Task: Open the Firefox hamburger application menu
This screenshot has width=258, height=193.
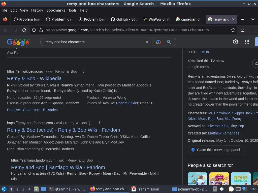Action: tap(252, 30)
